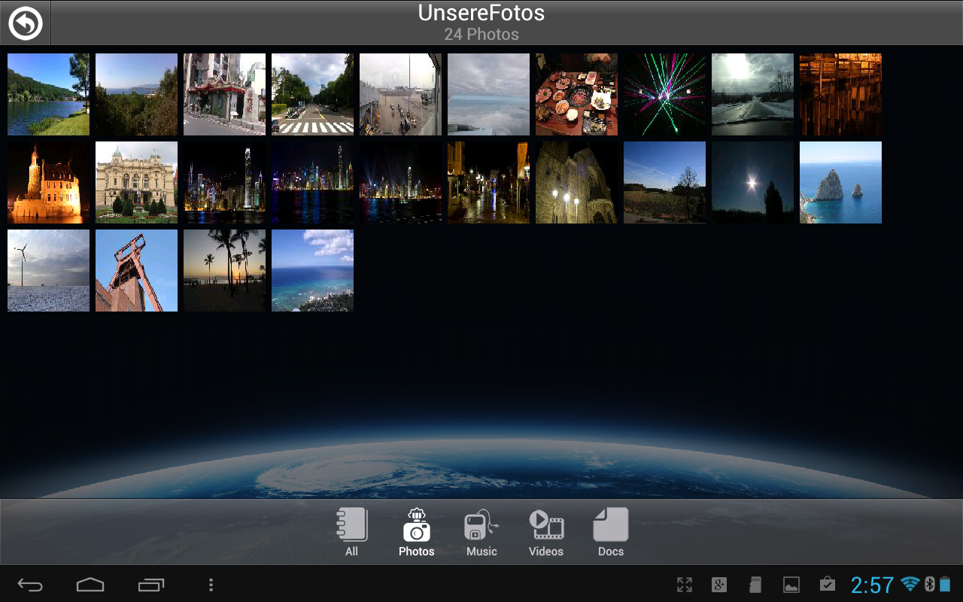This screenshot has height=602, width=963.
Task: Tap the SD card notification icon
Action: 755,585
